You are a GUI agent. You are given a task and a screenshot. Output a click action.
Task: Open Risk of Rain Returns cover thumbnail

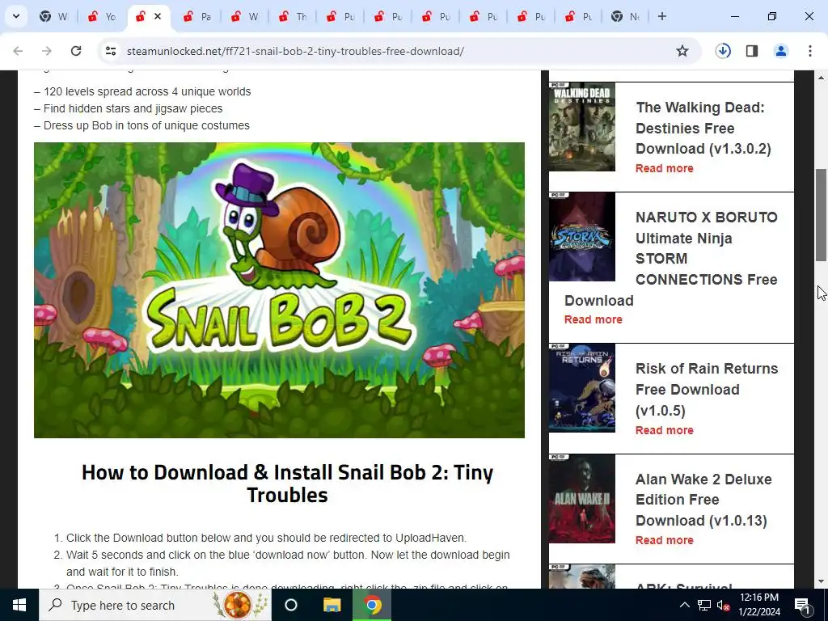(x=582, y=388)
